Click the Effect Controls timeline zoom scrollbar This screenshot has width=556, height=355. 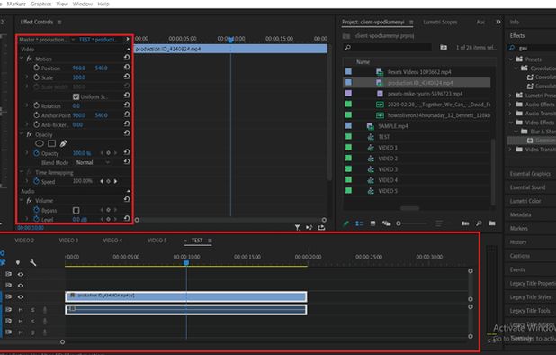coord(230,220)
